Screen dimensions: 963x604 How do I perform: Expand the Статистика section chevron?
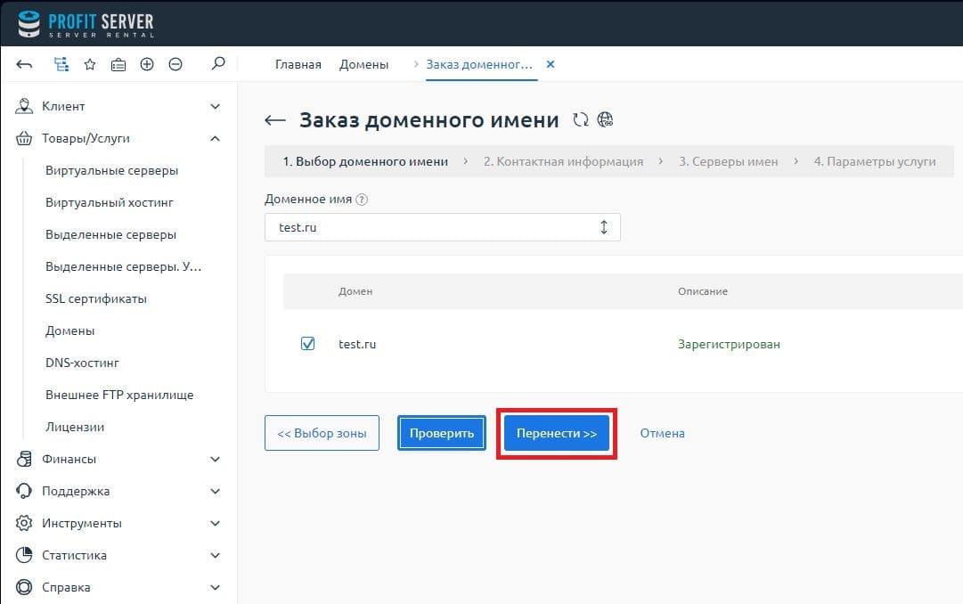(215, 555)
